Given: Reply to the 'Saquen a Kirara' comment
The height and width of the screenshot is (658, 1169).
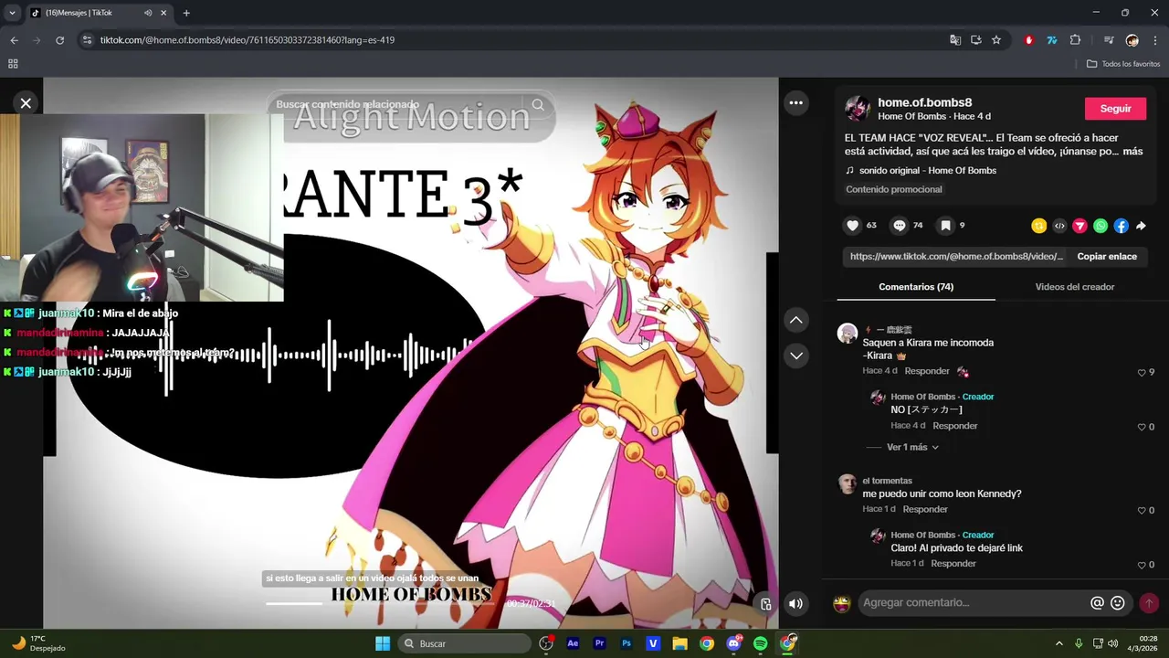Looking at the screenshot, I should coord(927,371).
